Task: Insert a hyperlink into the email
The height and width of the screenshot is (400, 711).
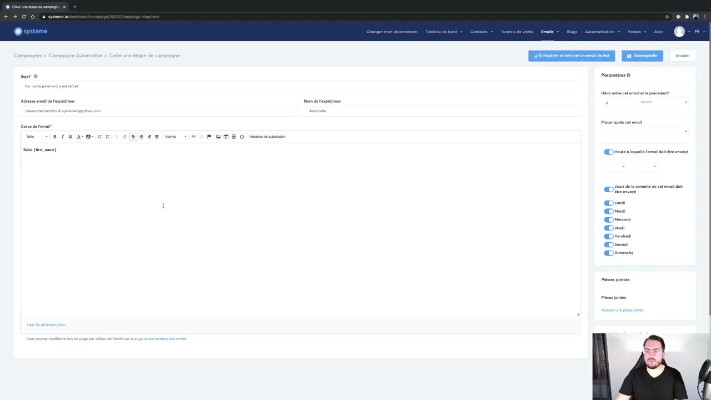Action: click(x=193, y=137)
